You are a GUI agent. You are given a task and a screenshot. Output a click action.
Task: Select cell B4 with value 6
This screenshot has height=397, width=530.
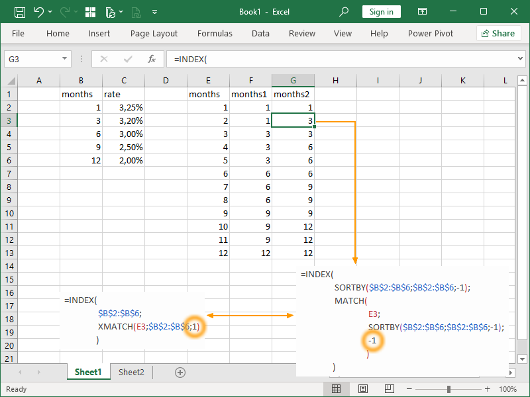point(81,134)
